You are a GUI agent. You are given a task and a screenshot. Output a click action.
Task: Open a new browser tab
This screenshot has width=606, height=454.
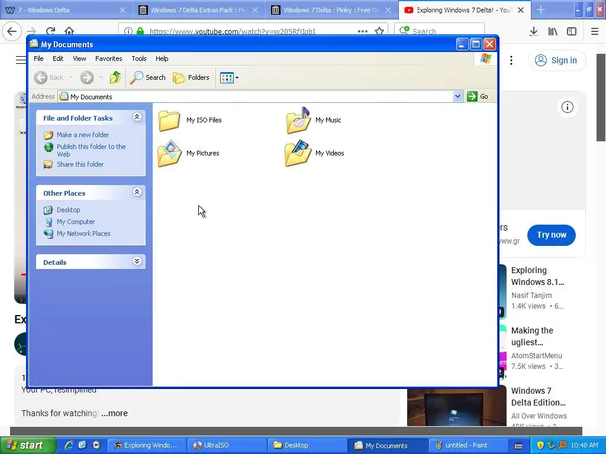click(541, 10)
